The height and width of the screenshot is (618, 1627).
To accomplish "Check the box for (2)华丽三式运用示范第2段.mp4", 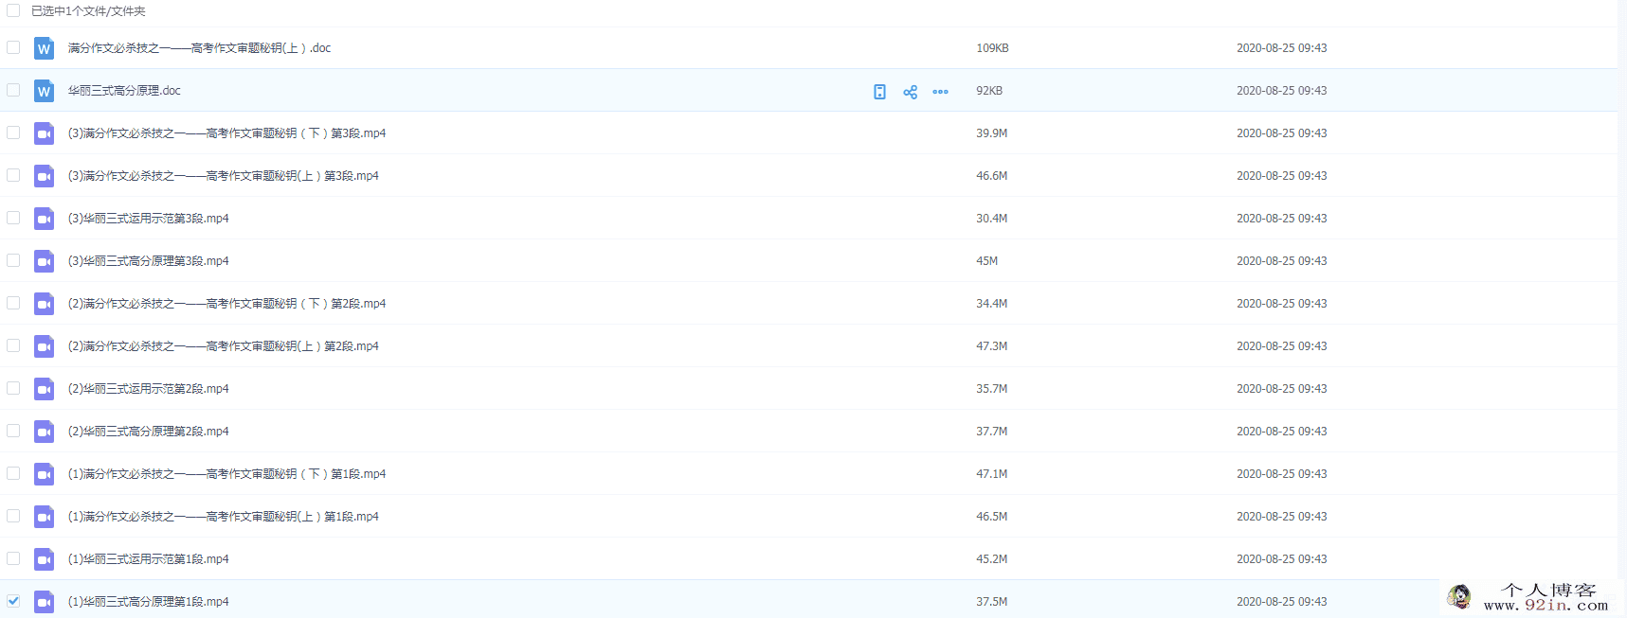I will coord(13,388).
